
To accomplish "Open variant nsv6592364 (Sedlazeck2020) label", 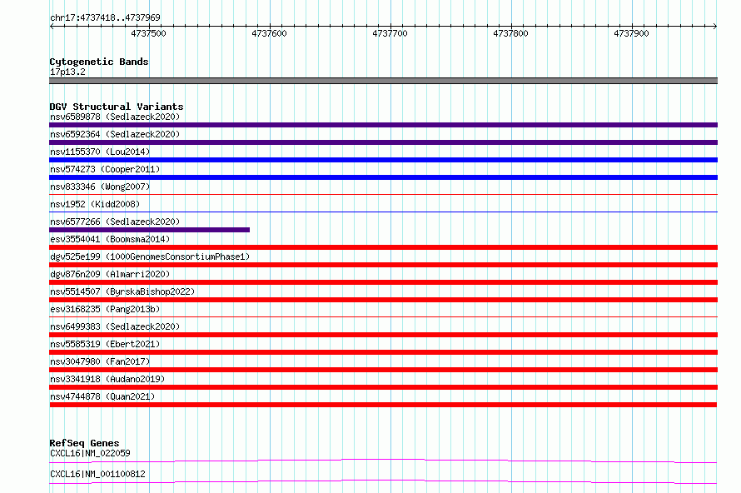I will coord(115,134).
